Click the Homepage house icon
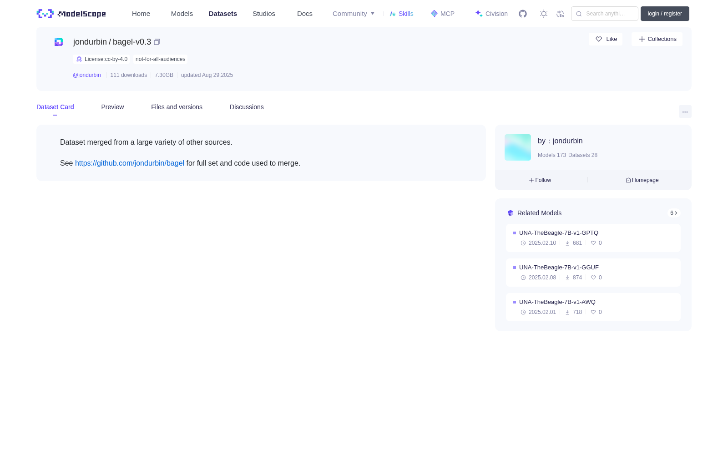The height and width of the screenshot is (455, 728). point(628,180)
